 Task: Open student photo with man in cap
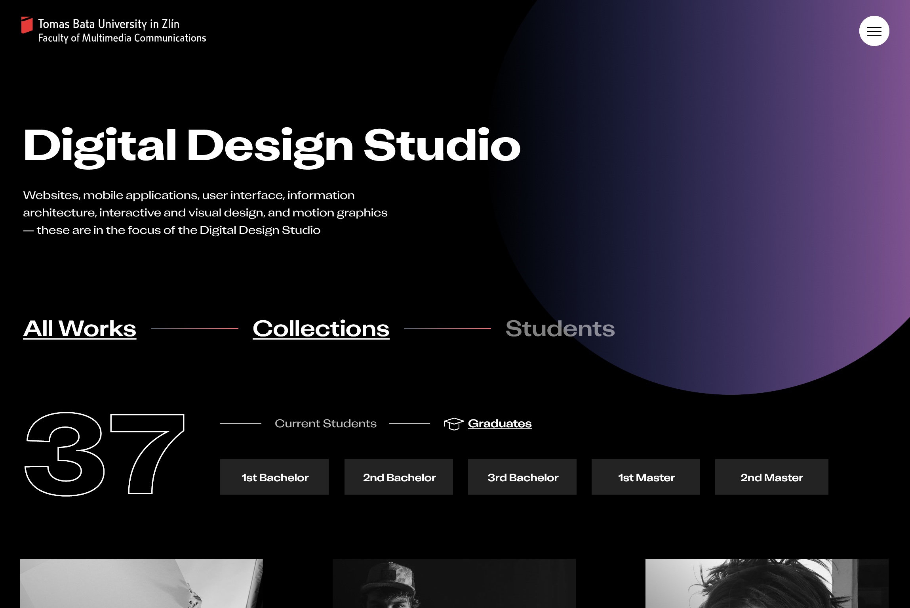click(x=454, y=583)
